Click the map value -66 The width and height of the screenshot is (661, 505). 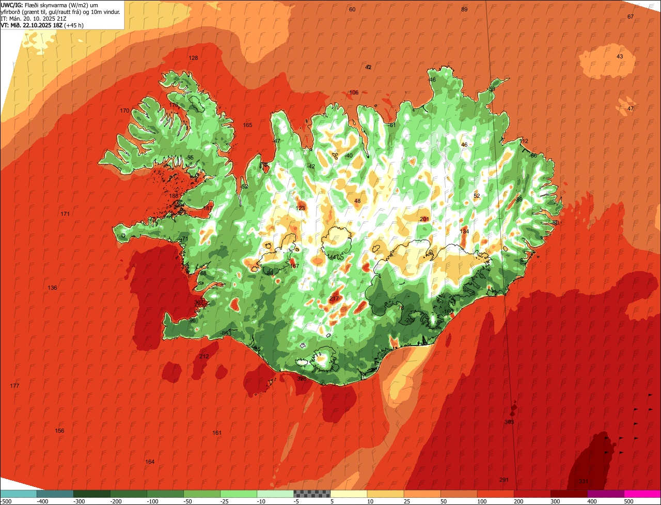(533, 155)
